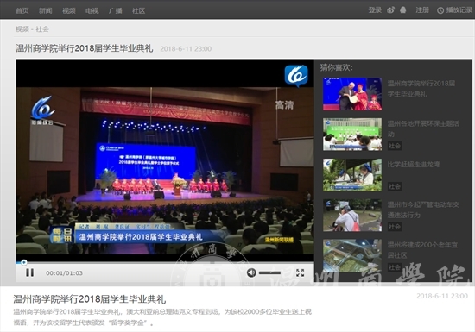
Task: Click the 登录 link
Action: [375, 10]
